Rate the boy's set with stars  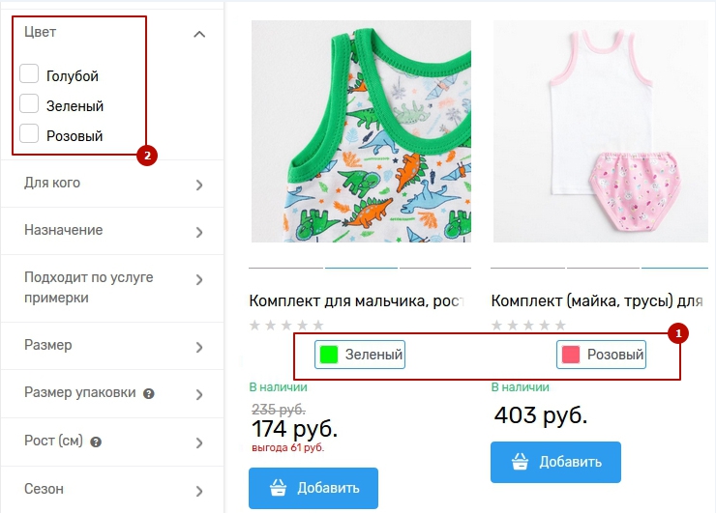tap(286, 326)
